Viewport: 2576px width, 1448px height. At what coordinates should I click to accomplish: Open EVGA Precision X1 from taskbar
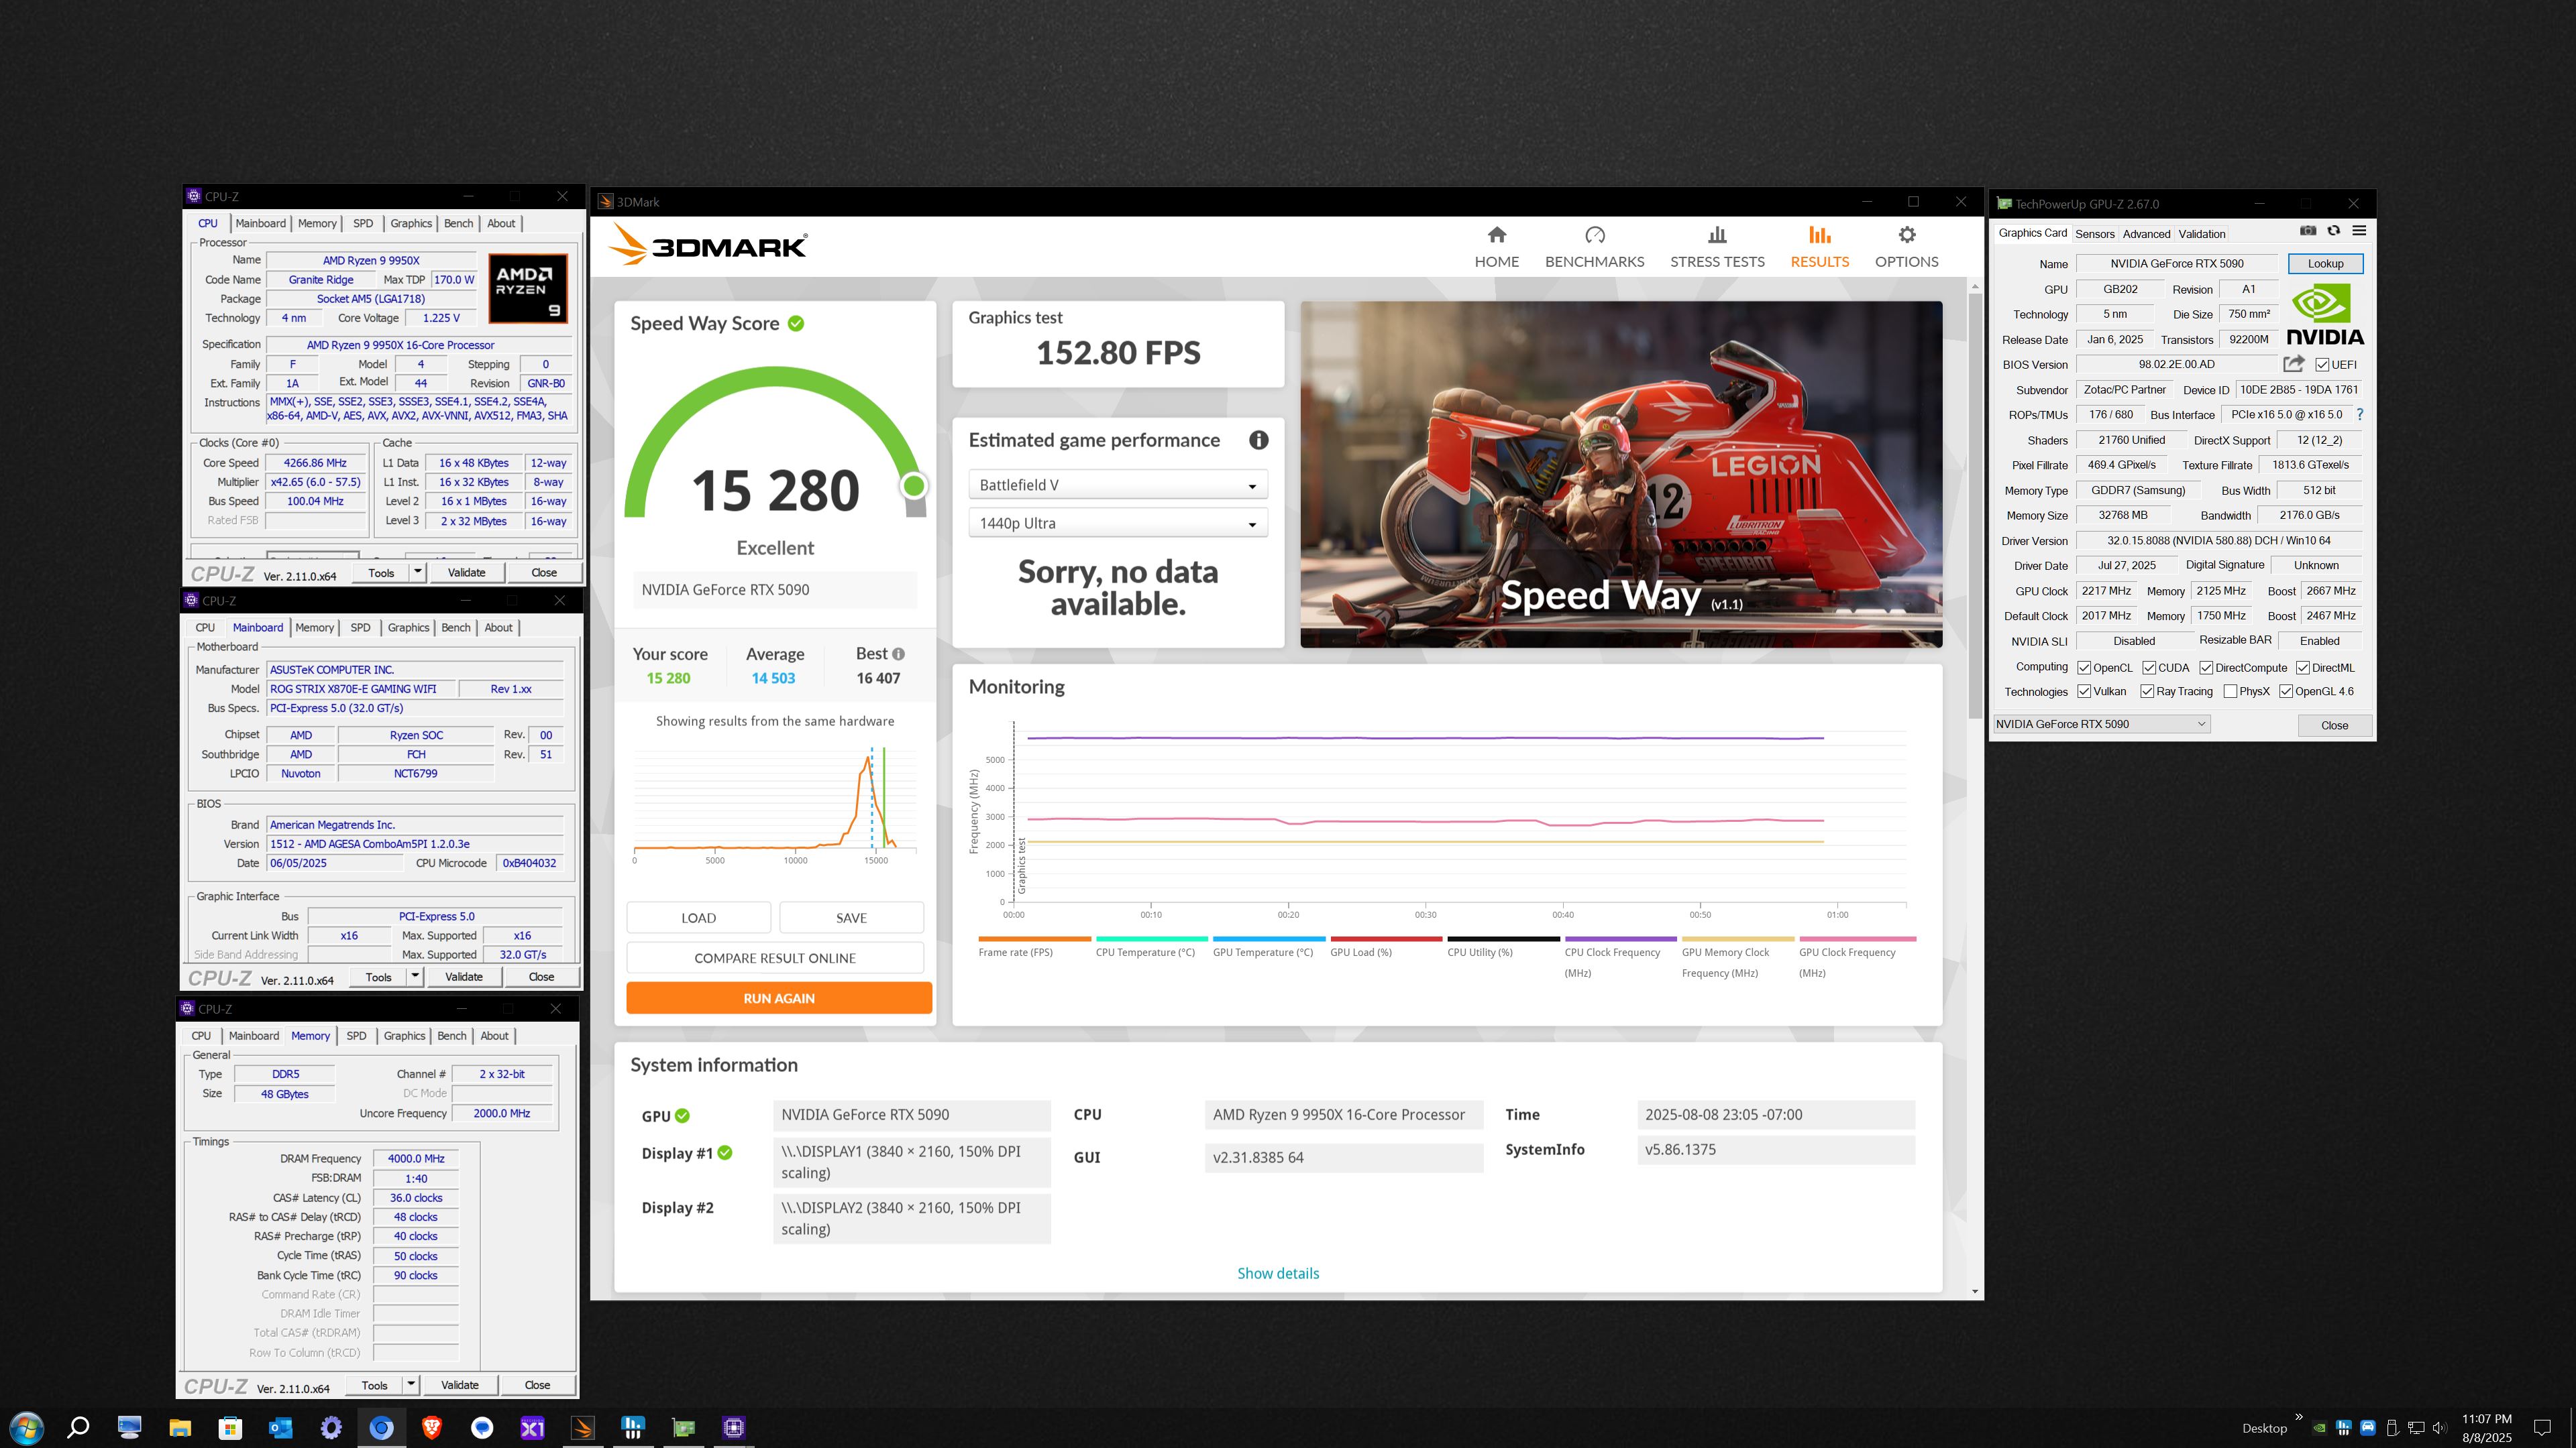click(532, 1427)
